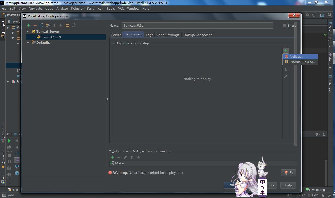This screenshot has height=198, width=335.
Task: Click trash Clear All icon in Run panel
Action: coord(17,173)
